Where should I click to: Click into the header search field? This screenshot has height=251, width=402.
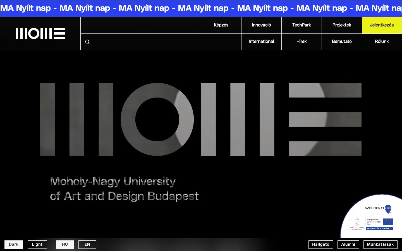coord(161,42)
